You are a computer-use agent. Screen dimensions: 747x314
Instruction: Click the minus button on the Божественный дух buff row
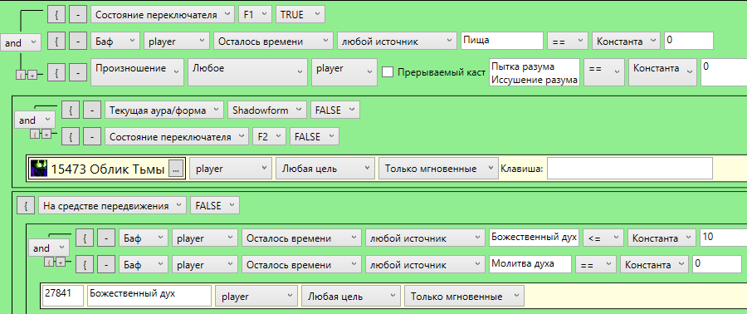coord(106,238)
